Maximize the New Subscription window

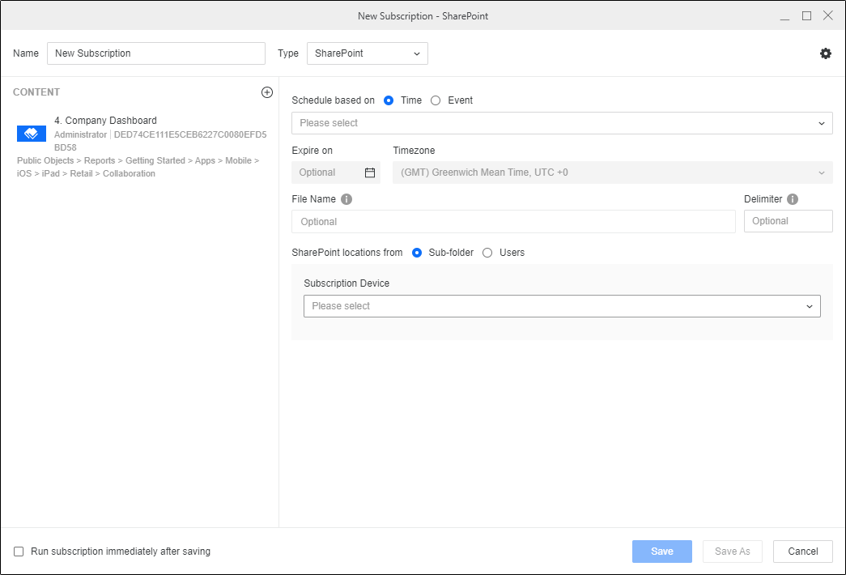(806, 15)
